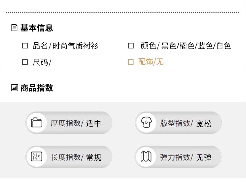Check the box next to 品名
Image resolution: width=246 pixels, height=183 pixels.
pos(25,46)
